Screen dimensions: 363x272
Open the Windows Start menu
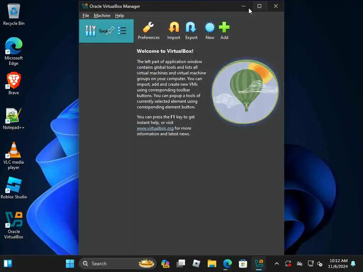click(x=70, y=263)
